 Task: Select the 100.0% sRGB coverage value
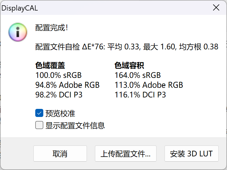[x=58, y=75]
